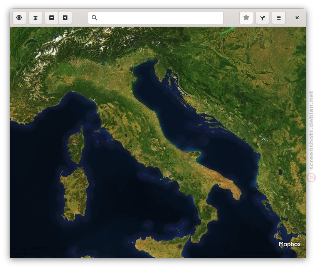Open the route planner
Screen dimensions: 316x269
coord(262,18)
